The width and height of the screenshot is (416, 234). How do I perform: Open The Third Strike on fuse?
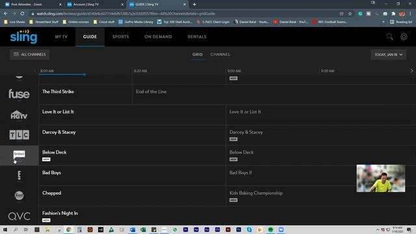(x=85, y=94)
